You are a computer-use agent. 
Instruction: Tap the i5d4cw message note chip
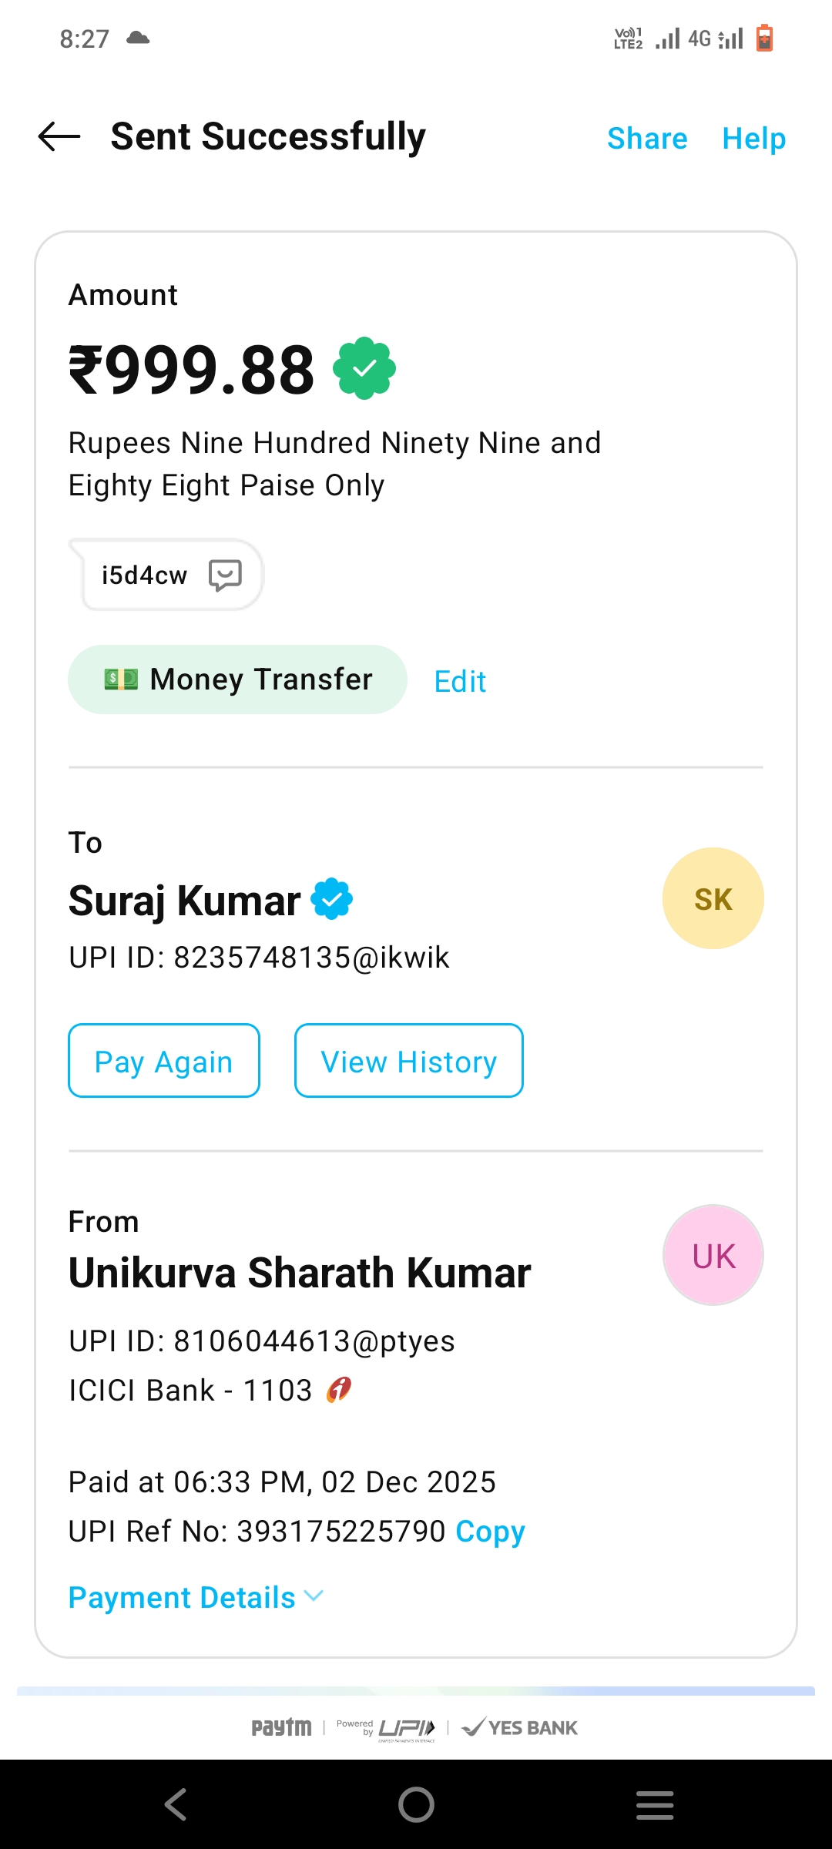pyautogui.click(x=145, y=576)
